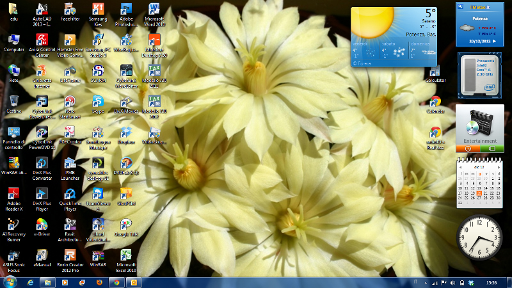The image size is (512, 288).
Task: Open the PMB Launcher icon
Action: tap(70, 168)
